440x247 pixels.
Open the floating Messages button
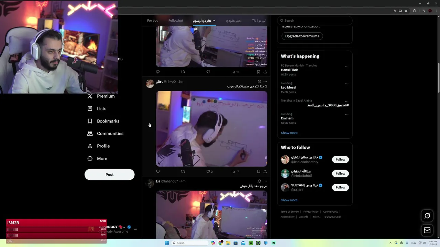pos(427,230)
